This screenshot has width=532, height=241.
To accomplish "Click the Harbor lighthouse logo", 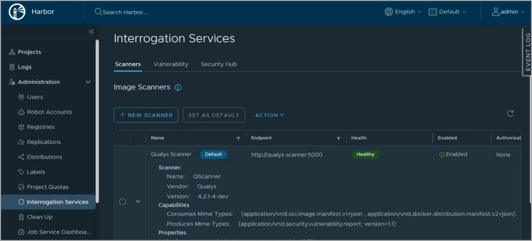I will click(x=17, y=12).
